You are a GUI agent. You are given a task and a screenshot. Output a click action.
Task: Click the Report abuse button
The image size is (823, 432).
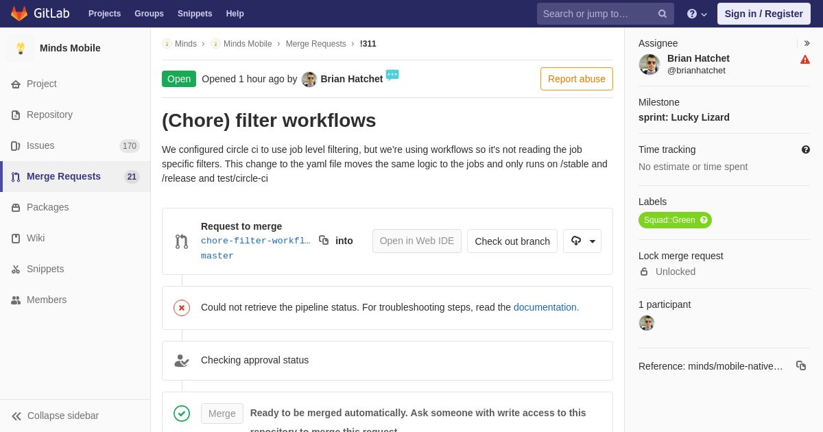pyautogui.click(x=577, y=79)
